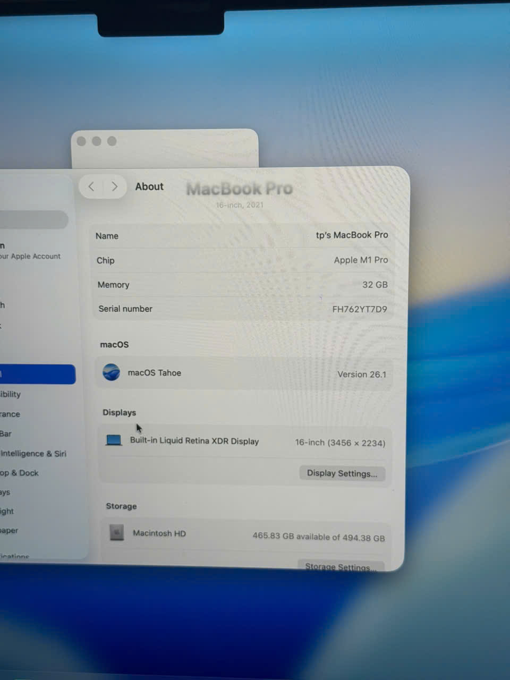The image size is (510, 680).
Task: Click the Macintosh HD drive icon
Action: tap(117, 532)
